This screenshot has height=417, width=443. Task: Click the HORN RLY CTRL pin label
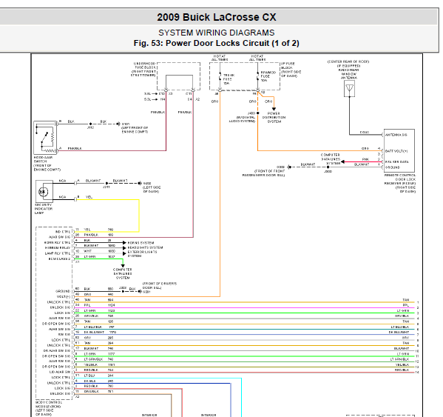click(x=58, y=242)
